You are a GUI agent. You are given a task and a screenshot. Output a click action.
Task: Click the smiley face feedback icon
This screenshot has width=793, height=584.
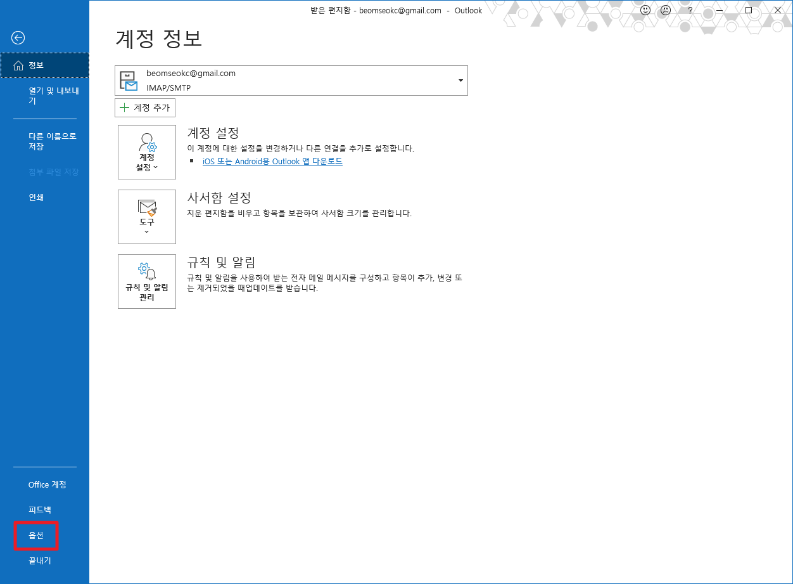[x=645, y=10]
